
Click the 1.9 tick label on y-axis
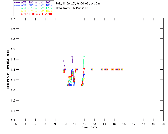(13, 29)
